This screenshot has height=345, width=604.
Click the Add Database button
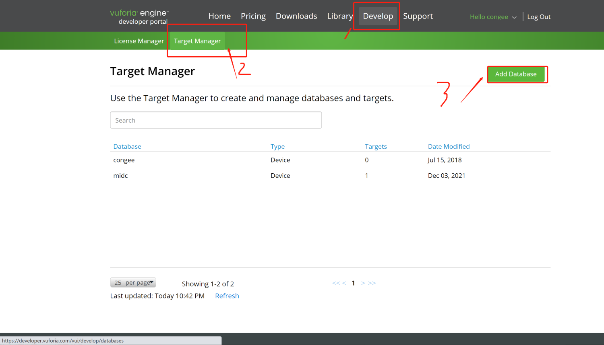coord(516,74)
